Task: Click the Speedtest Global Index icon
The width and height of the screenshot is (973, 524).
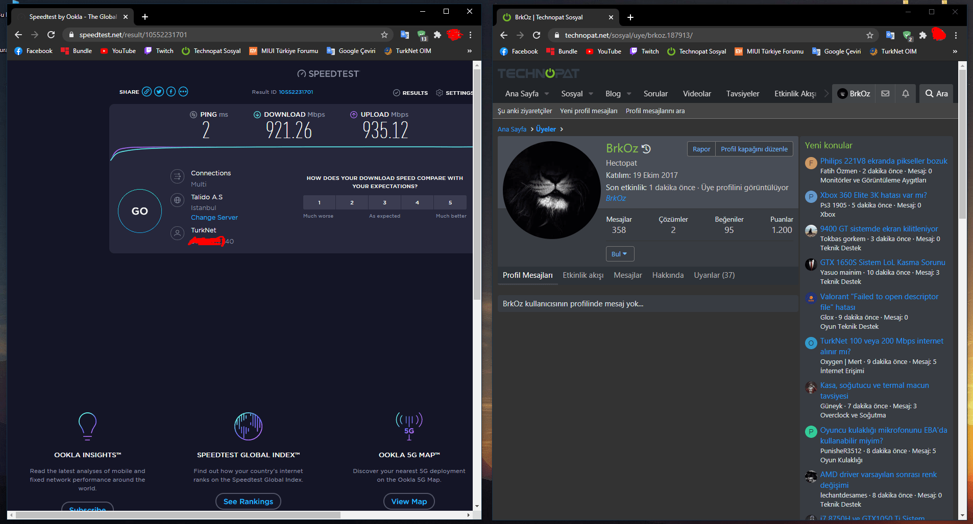Action: pos(248,426)
